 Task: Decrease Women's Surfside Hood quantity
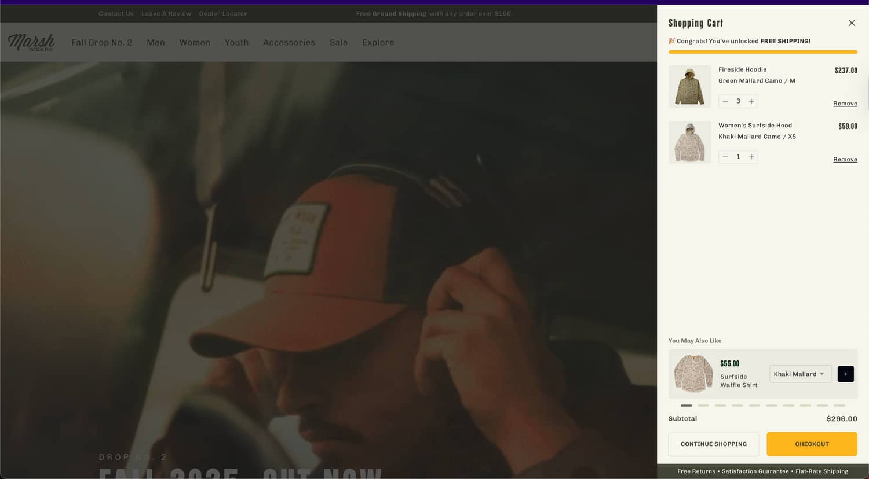(x=725, y=157)
